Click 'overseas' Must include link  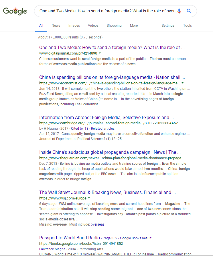click(98, 224)
